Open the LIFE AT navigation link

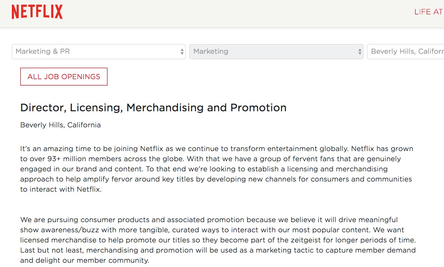click(428, 12)
